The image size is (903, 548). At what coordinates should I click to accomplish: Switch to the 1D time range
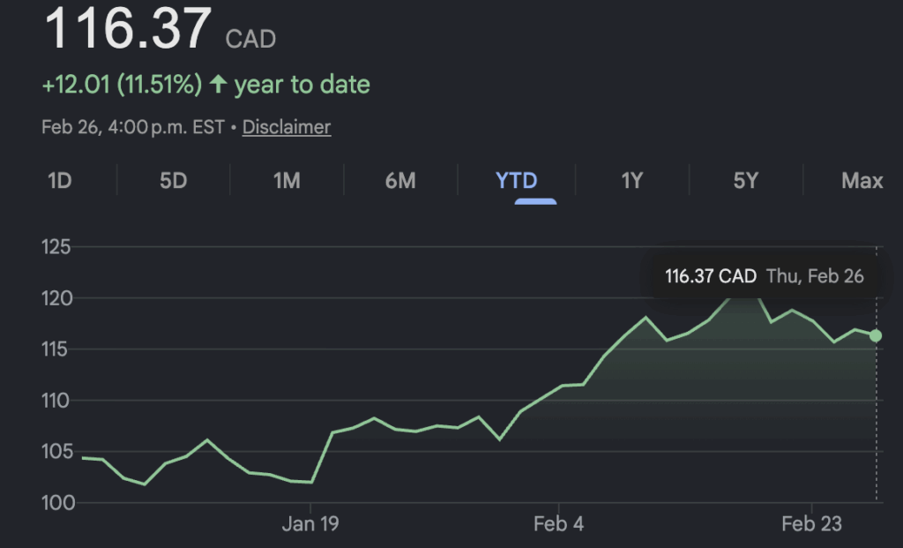click(x=59, y=181)
